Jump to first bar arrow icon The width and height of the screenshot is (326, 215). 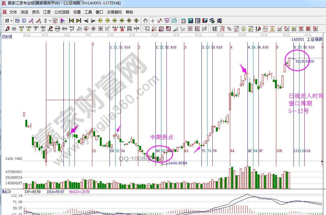click(71, 21)
